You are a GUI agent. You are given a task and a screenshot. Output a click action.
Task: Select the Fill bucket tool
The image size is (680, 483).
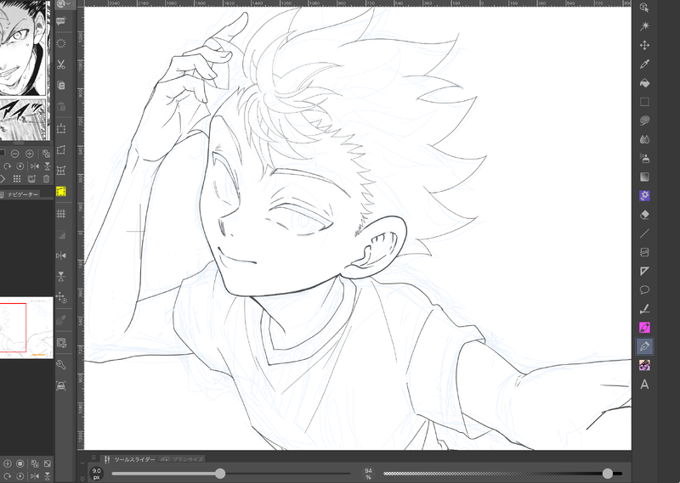(x=644, y=83)
